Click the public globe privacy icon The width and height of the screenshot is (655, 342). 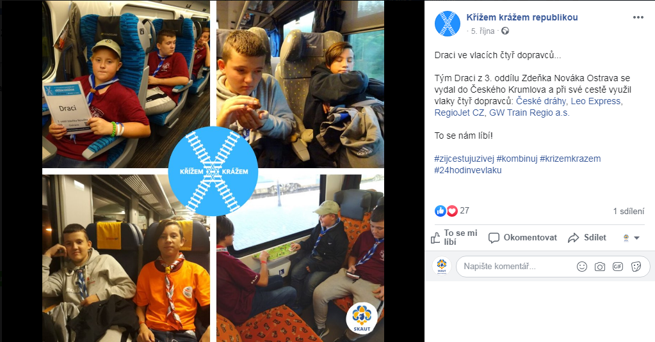[505, 31]
